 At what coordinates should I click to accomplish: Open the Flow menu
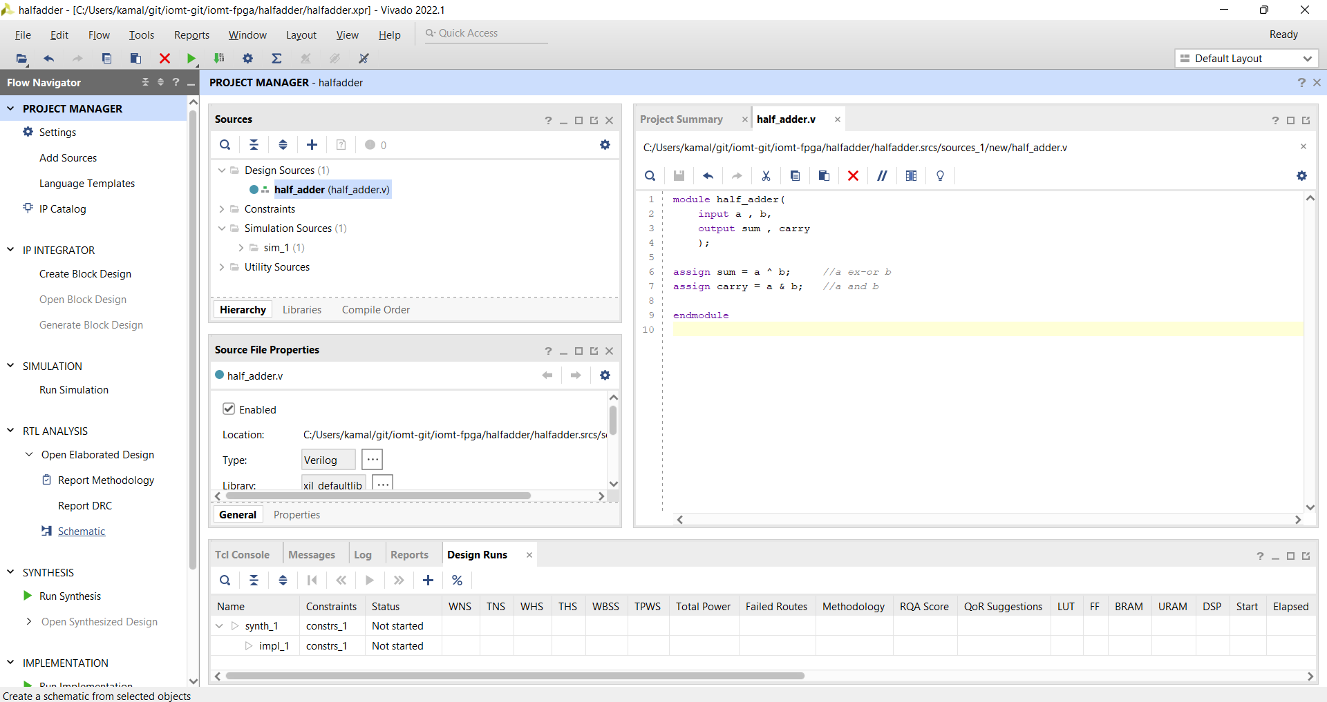point(99,35)
